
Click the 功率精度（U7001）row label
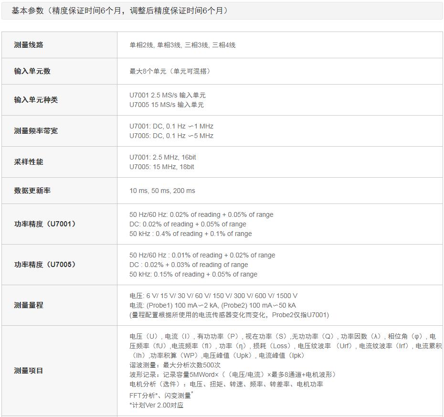[x=45, y=224]
